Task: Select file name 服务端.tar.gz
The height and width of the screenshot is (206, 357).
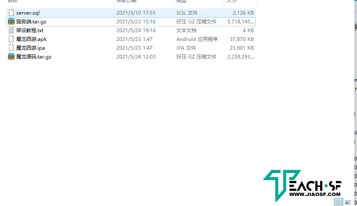Action: coord(31,22)
